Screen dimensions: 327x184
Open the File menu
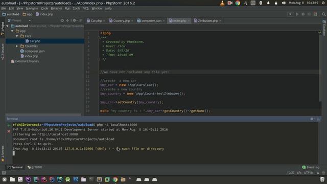4,8
